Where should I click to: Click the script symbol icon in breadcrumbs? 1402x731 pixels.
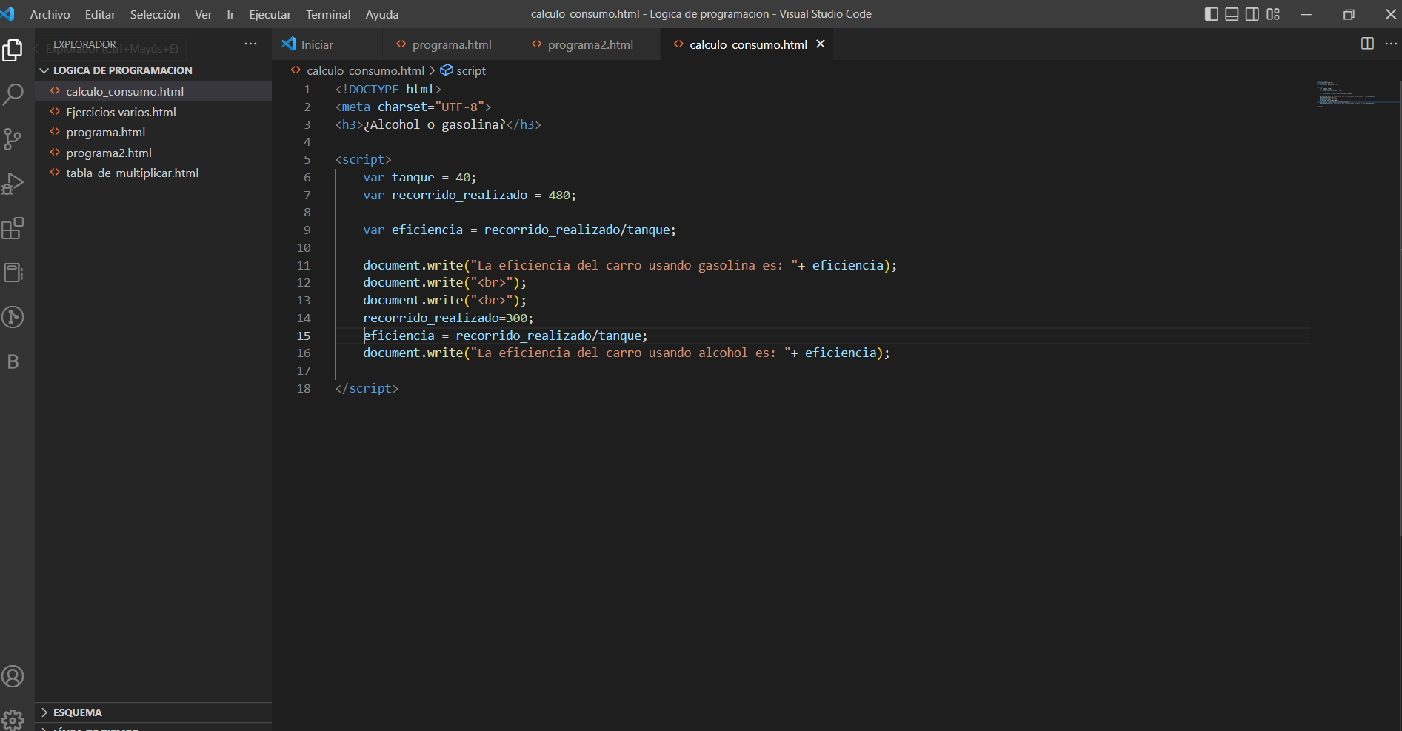coord(447,70)
